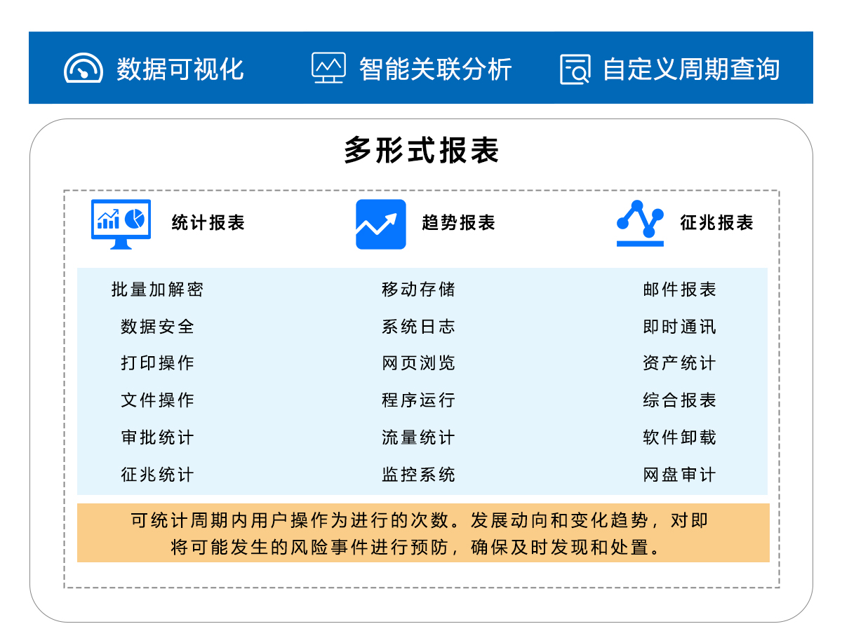
Task: Click the 网页浏览 entry
Action: (419, 363)
